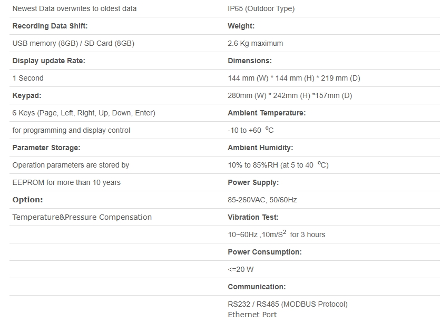Select the "6 Keys (Page, Left, Right...)" row
Viewport: 441px width, 323px height.
(84, 113)
